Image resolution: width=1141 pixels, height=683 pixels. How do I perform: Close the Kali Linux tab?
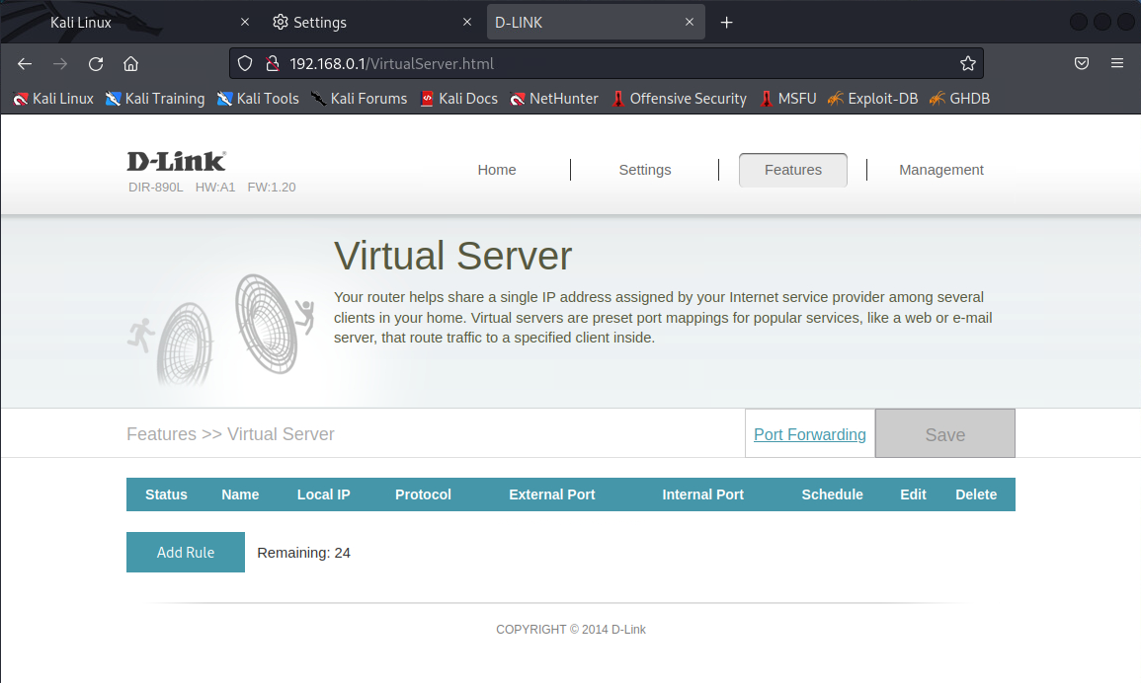[245, 23]
